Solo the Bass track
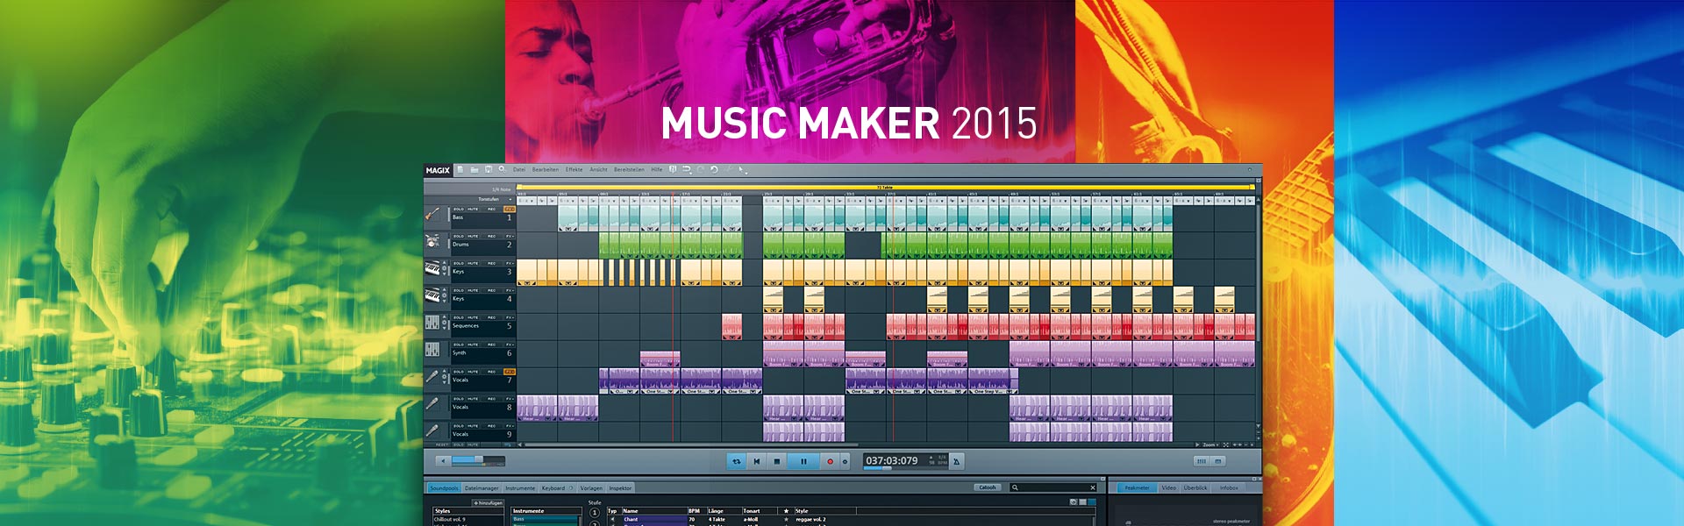The height and width of the screenshot is (526, 1684). (459, 209)
